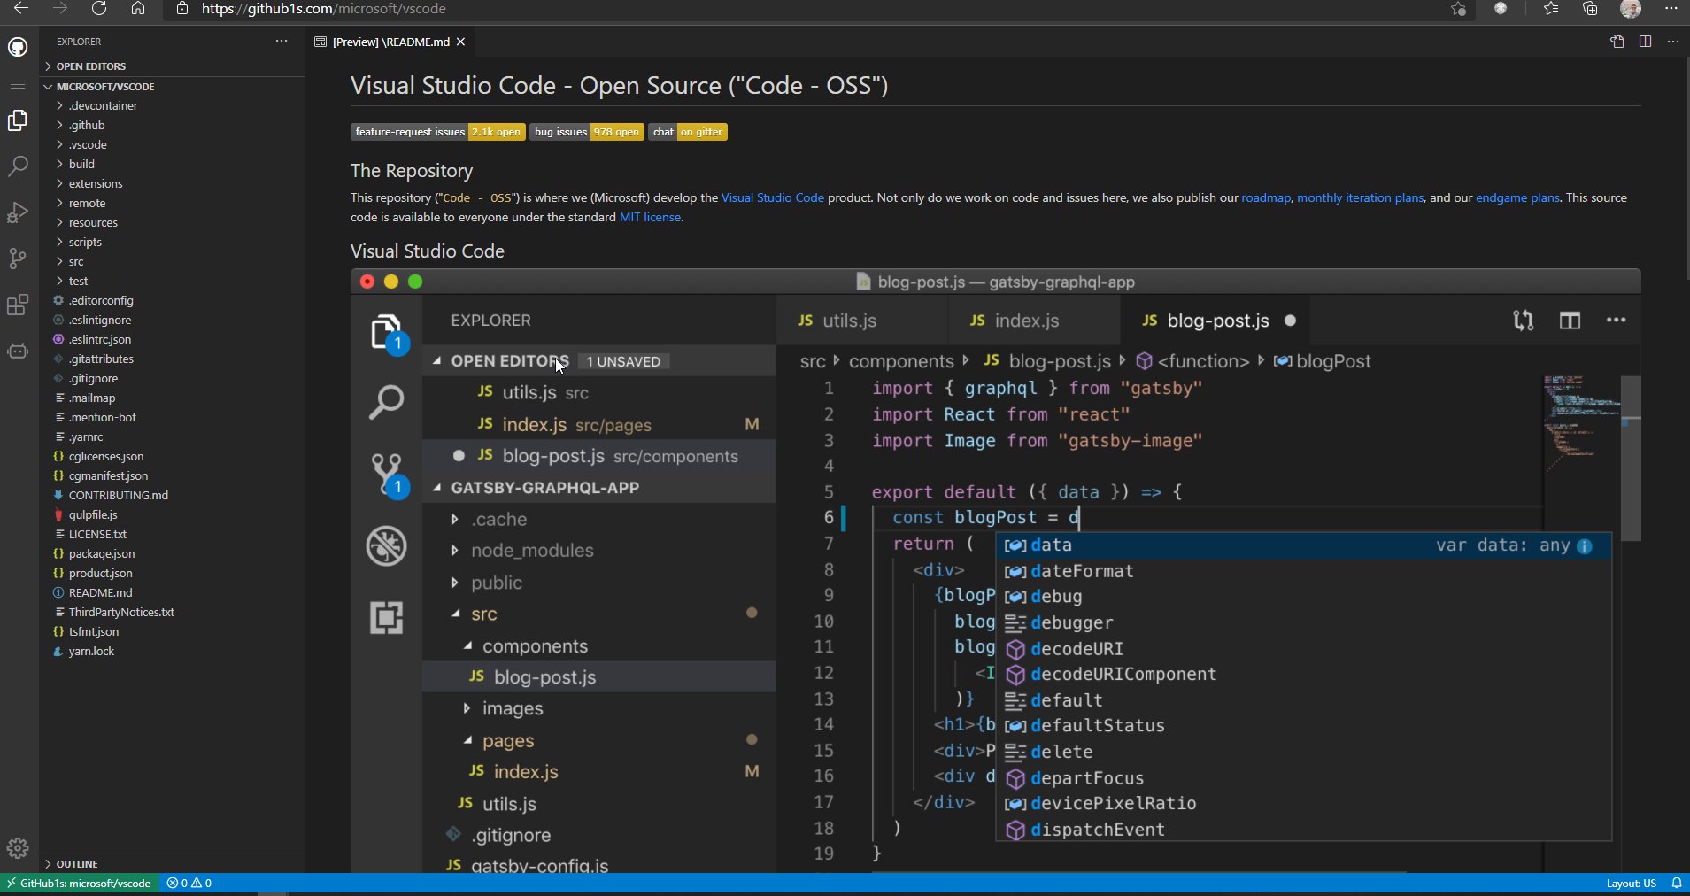Image resolution: width=1690 pixels, height=896 pixels.
Task: Open the package.json file
Action: tap(174, 554)
